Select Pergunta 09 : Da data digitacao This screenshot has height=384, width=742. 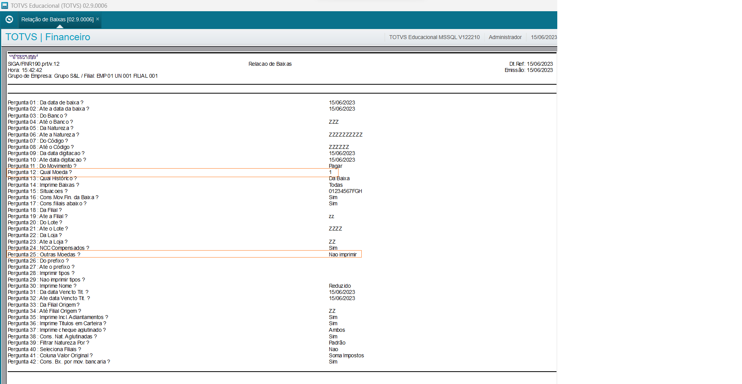(x=46, y=153)
